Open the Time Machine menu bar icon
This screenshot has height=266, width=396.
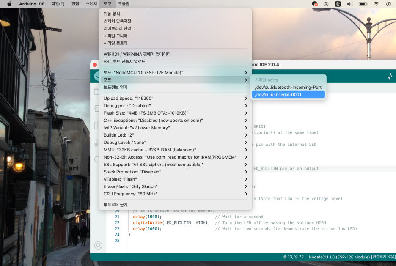388,4
